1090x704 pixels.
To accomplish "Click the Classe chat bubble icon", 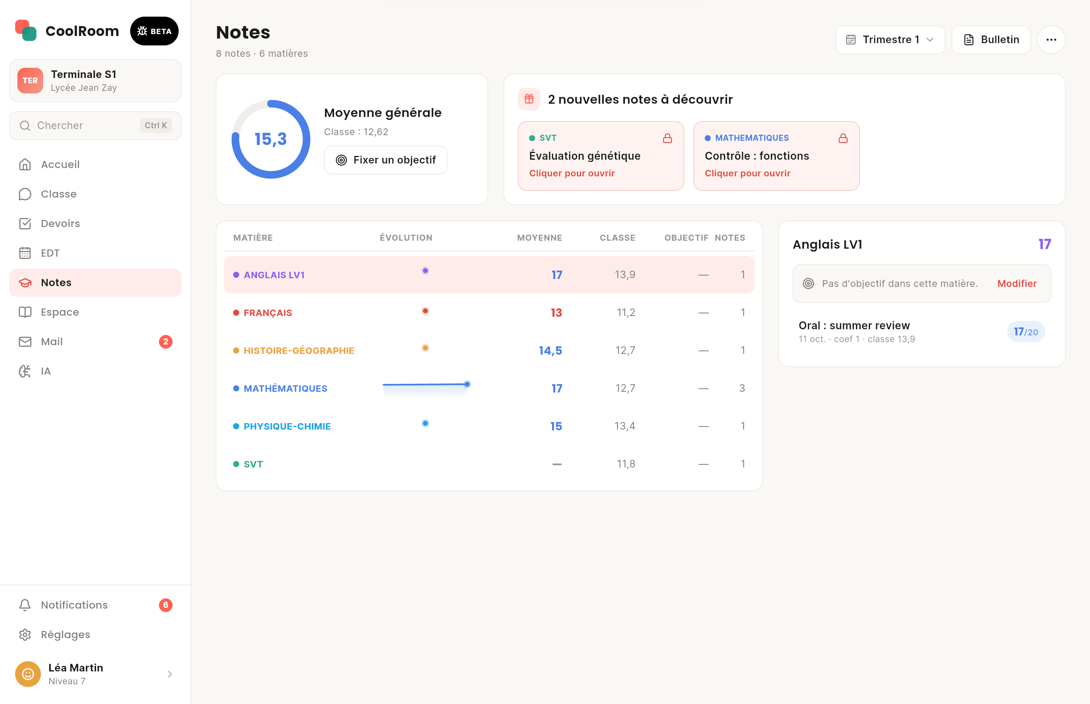I will [x=25, y=194].
